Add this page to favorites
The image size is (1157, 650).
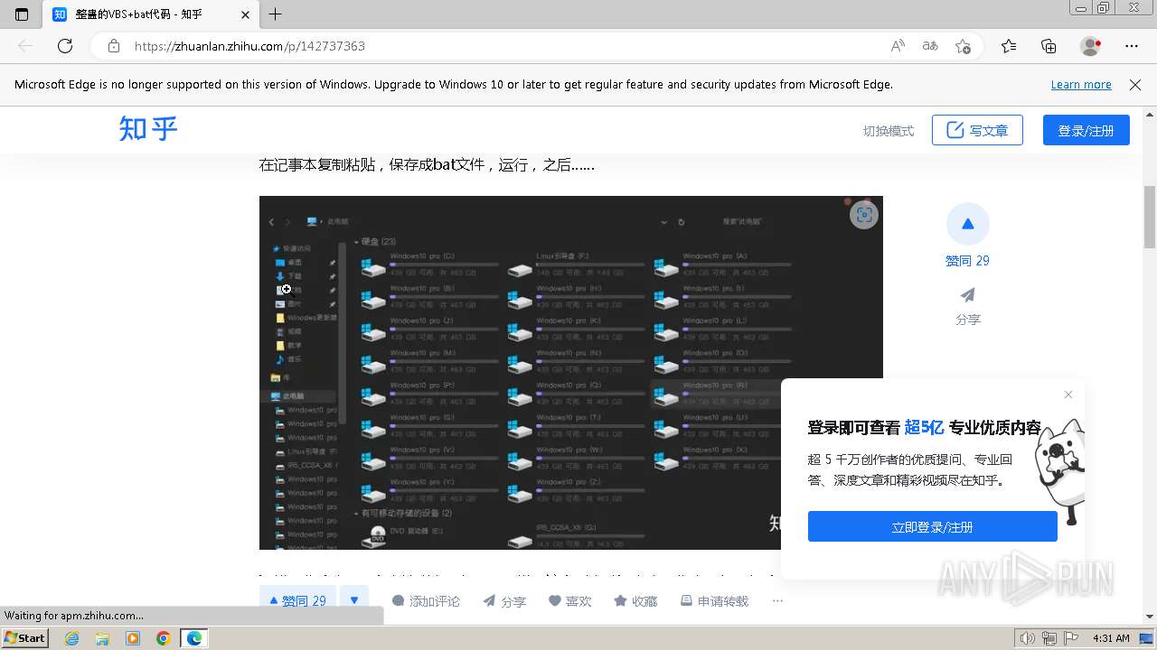(x=963, y=46)
